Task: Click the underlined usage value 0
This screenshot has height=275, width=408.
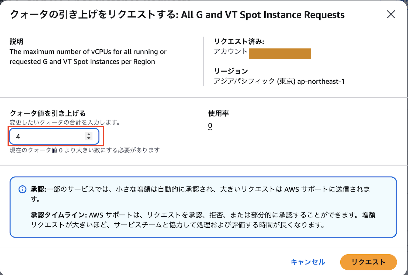Action: point(210,126)
